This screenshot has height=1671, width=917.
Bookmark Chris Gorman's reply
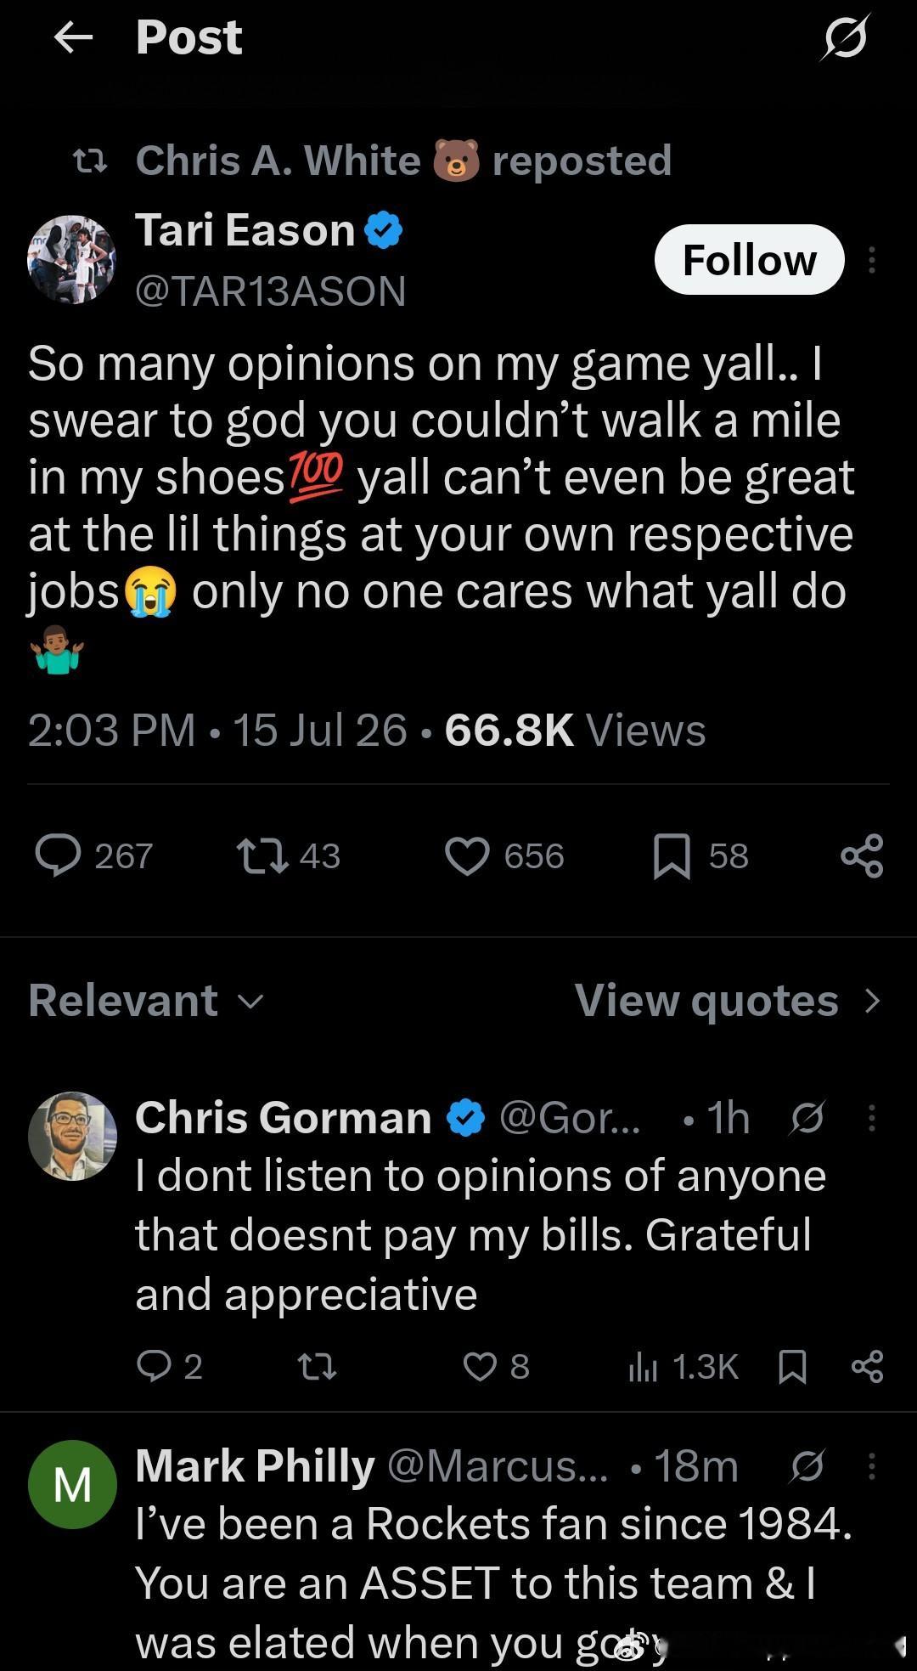point(792,1366)
